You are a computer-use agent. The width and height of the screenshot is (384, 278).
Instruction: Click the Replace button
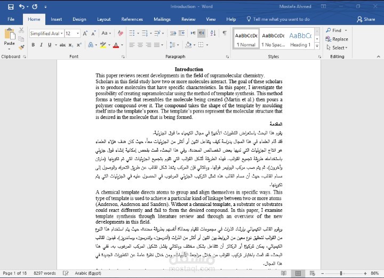[x=337, y=39]
